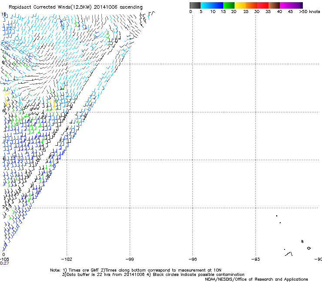Click the '20141006 ascending' date text
The height and width of the screenshot is (282, 322).
118,7
